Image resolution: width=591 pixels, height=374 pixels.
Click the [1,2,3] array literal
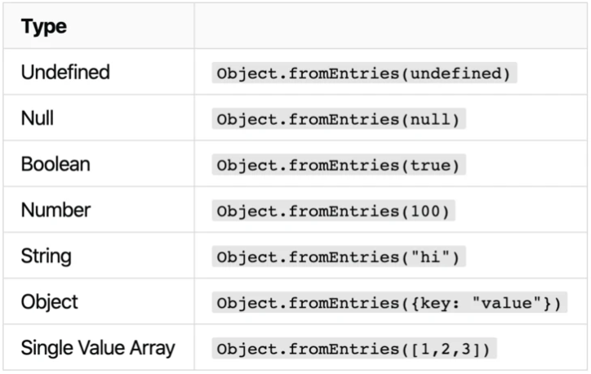point(445,349)
